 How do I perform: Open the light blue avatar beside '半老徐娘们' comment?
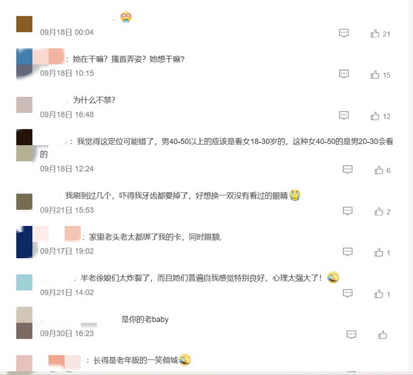(25, 282)
